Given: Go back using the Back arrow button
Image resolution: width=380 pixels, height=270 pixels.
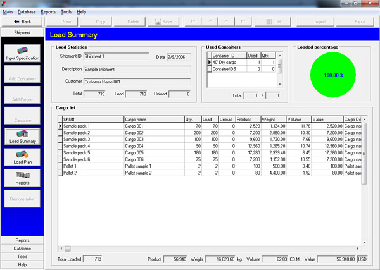Looking at the screenshot, I should [22, 21].
